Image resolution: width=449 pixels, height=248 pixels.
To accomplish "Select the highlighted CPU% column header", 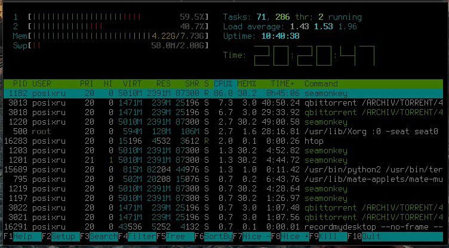I will 223,84.
